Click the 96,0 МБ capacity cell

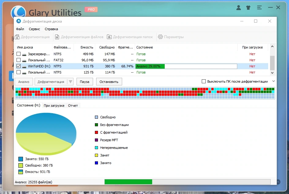[x=87, y=60]
